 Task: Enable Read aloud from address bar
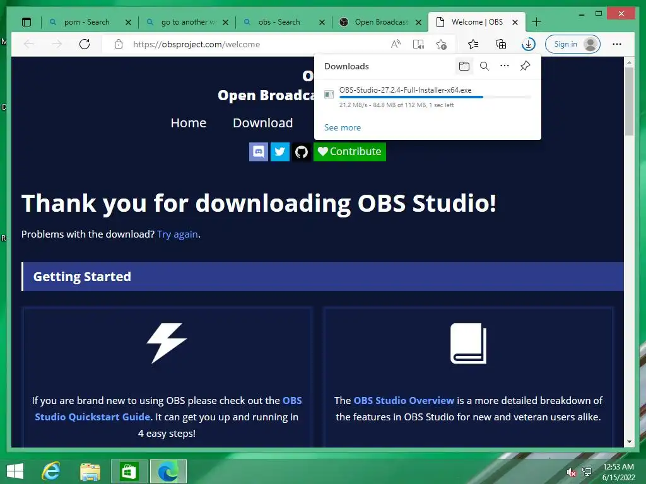tap(396, 44)
